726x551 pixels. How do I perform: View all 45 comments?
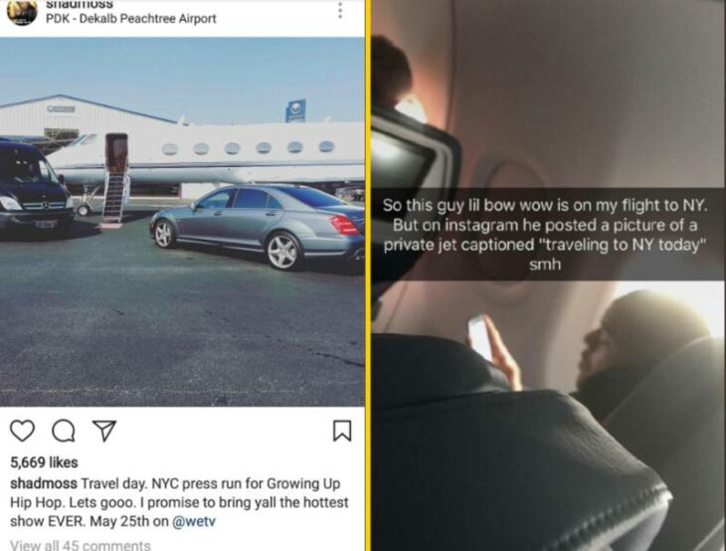coord(81,545)
